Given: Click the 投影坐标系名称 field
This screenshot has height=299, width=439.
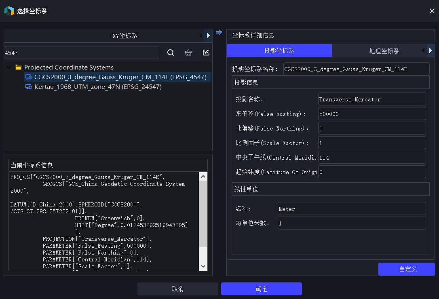Looking at the screenshot, I should (x=357, y=69).
